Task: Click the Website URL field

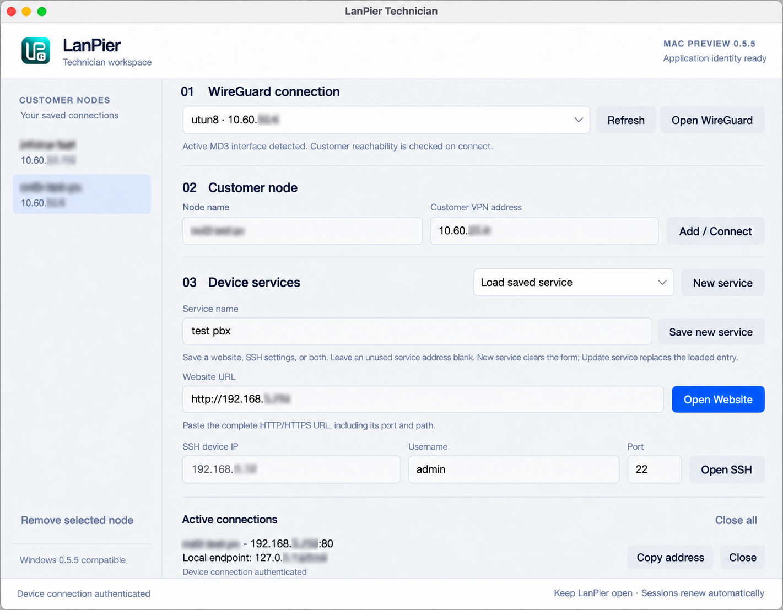Action: pos(423,399)
